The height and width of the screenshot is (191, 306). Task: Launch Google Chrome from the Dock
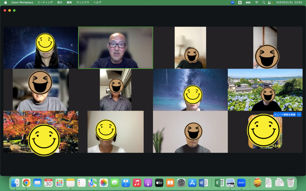coord(26,183)
